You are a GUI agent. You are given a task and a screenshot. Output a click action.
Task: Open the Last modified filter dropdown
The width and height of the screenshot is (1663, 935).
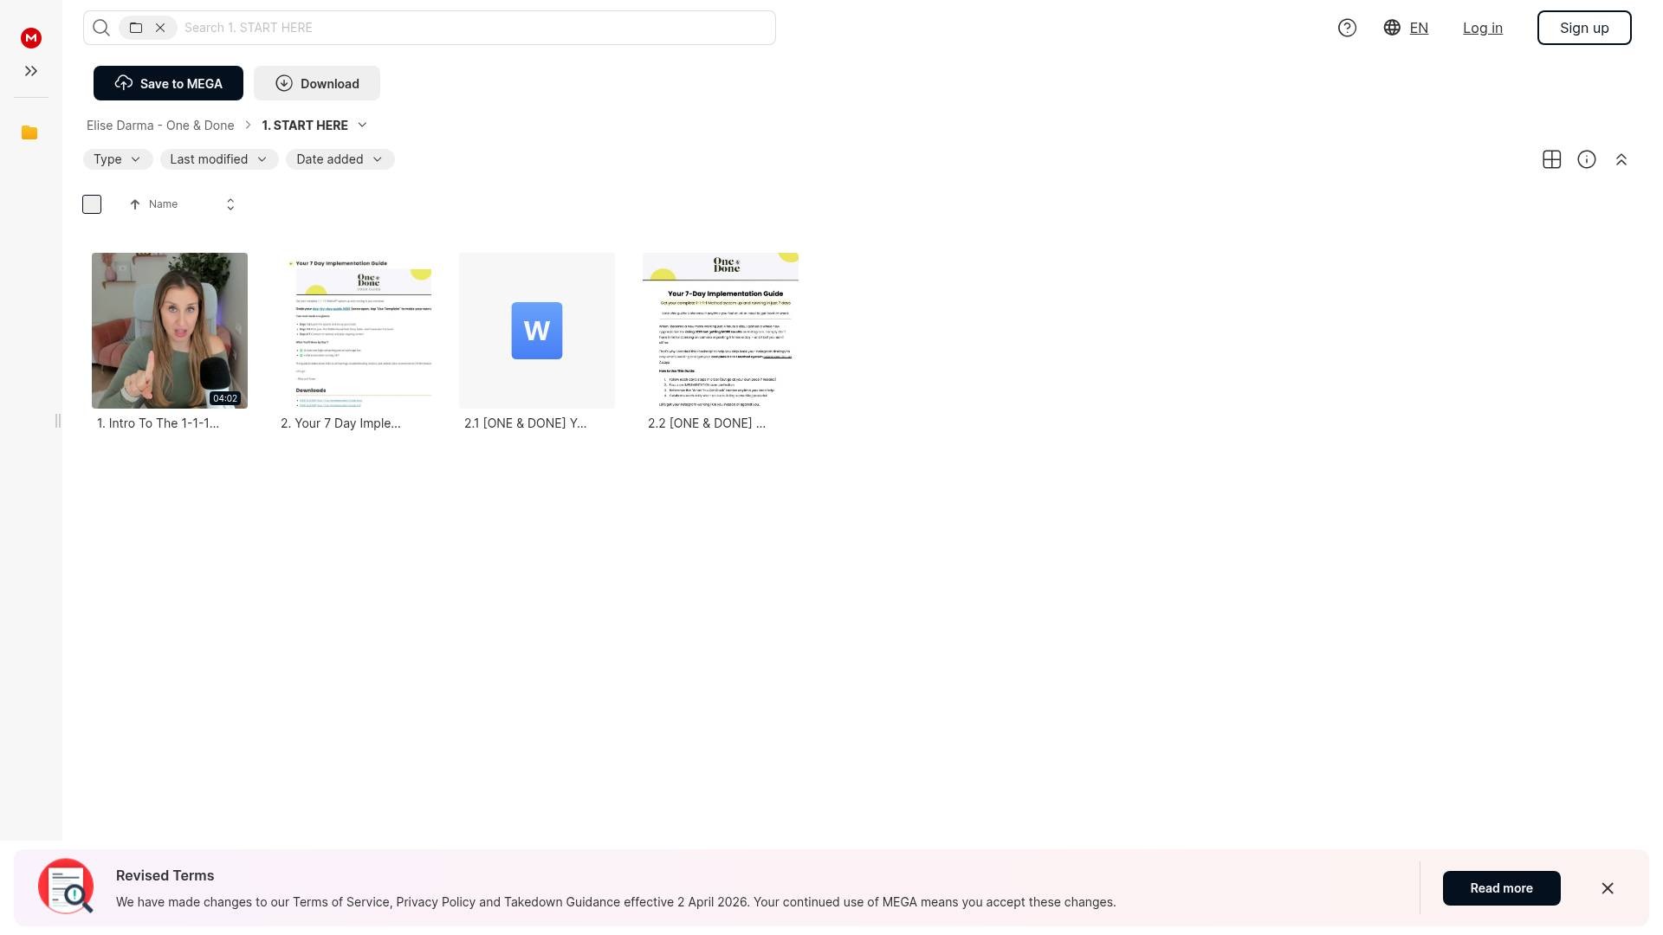pyautogui.click(x=218, y=159)
